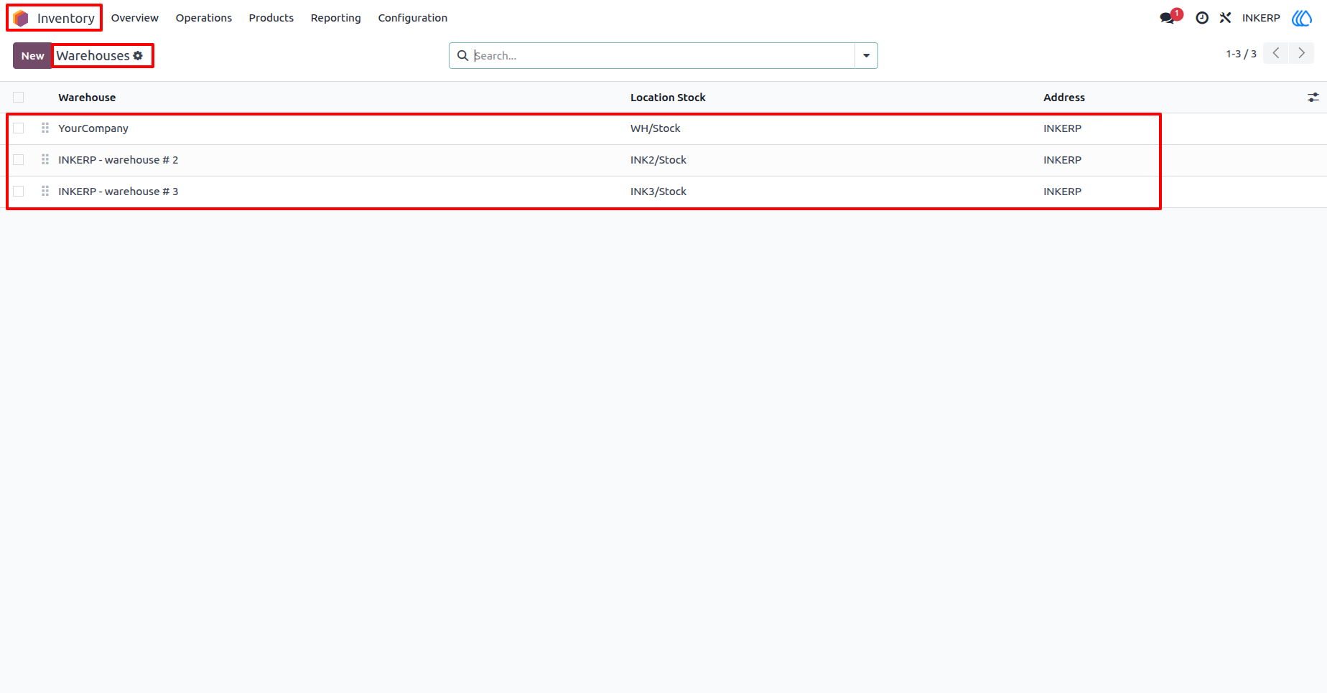Grab drag handle of warehouse # 2 row
1327x693 pixels.
click(x=45, y=160)
